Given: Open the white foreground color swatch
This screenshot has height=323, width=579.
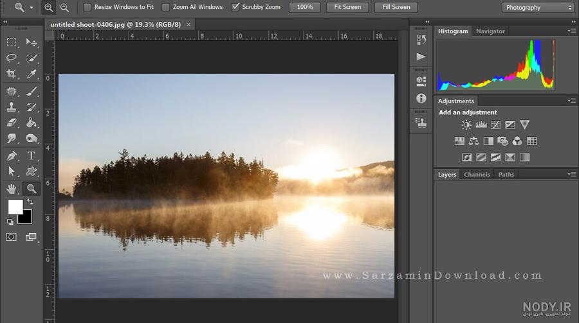Looking at the screenshot, I should pyautogui.click(x=15, y=207).
